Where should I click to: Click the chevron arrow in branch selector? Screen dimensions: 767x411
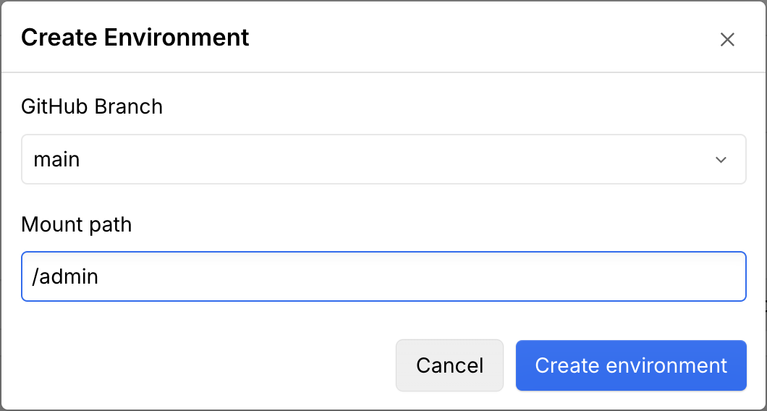pyautogui.click(x=721, y=160)
